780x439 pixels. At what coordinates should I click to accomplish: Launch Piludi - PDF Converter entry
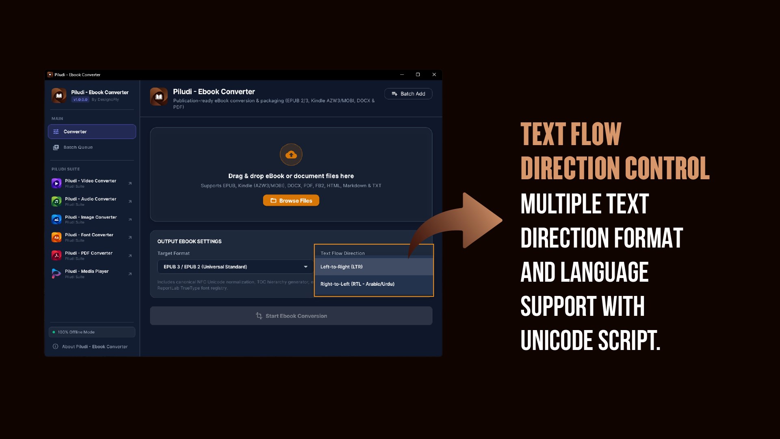coord(92,255)
